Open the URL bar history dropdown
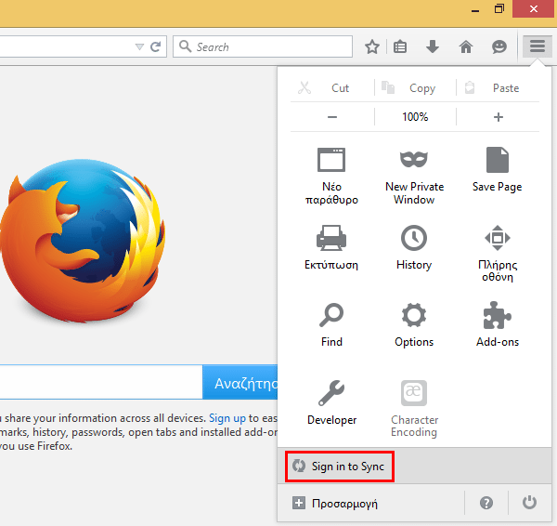This screenshot has height=526, width=557. [139, 47]
